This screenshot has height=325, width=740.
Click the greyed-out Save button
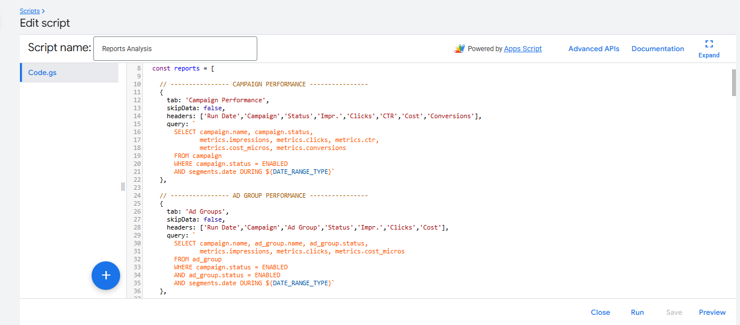(674, 312)
